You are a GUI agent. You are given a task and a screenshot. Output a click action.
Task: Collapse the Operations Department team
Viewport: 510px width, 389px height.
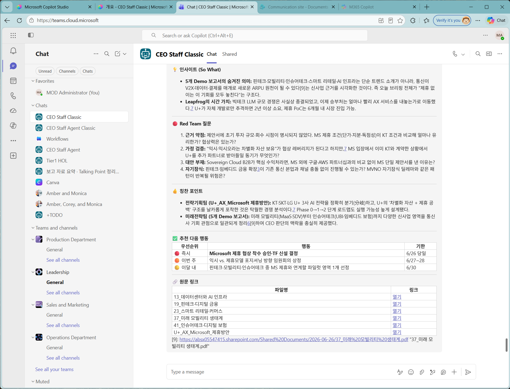click(x=33, y=338)
